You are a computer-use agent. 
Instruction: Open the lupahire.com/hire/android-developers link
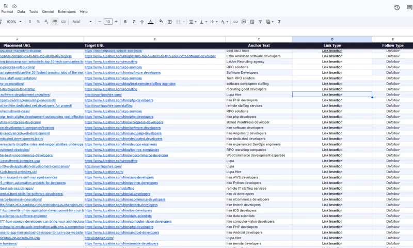click(x=122, y=233)
